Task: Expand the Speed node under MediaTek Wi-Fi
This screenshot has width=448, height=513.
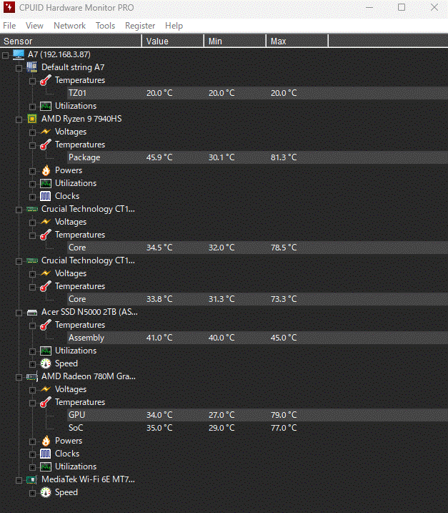Action: pos(33,492)
